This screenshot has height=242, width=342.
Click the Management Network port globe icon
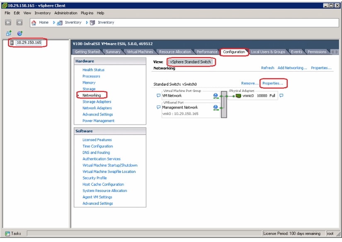pyautogui.click(x=216, y=108)
